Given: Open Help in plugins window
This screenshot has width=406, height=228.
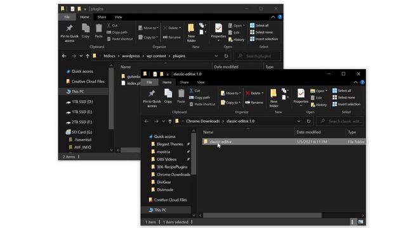Looking at the screenshot, I should 280,17.
